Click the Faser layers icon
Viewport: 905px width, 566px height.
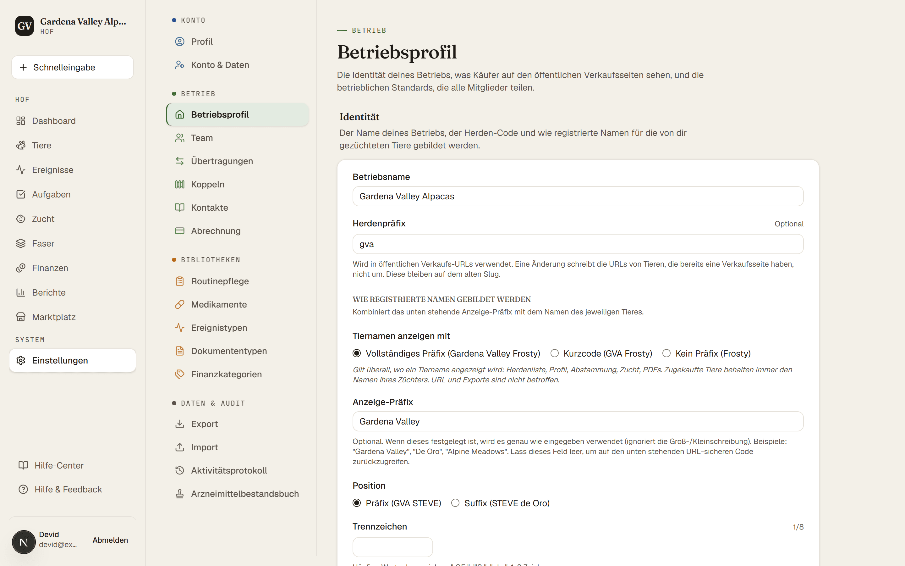tap(20, 243)
